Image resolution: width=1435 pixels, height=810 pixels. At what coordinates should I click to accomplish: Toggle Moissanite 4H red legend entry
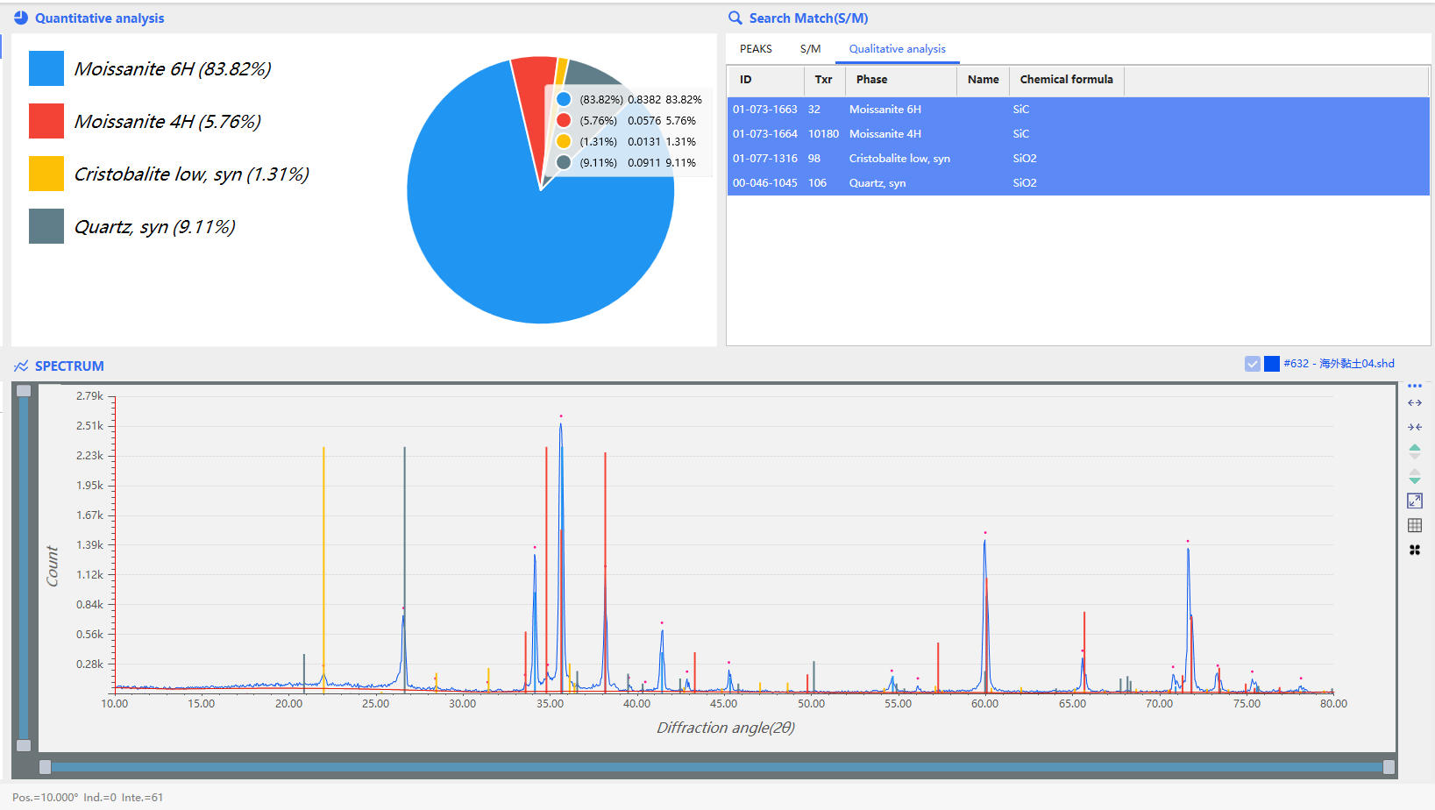pos(46,121)
